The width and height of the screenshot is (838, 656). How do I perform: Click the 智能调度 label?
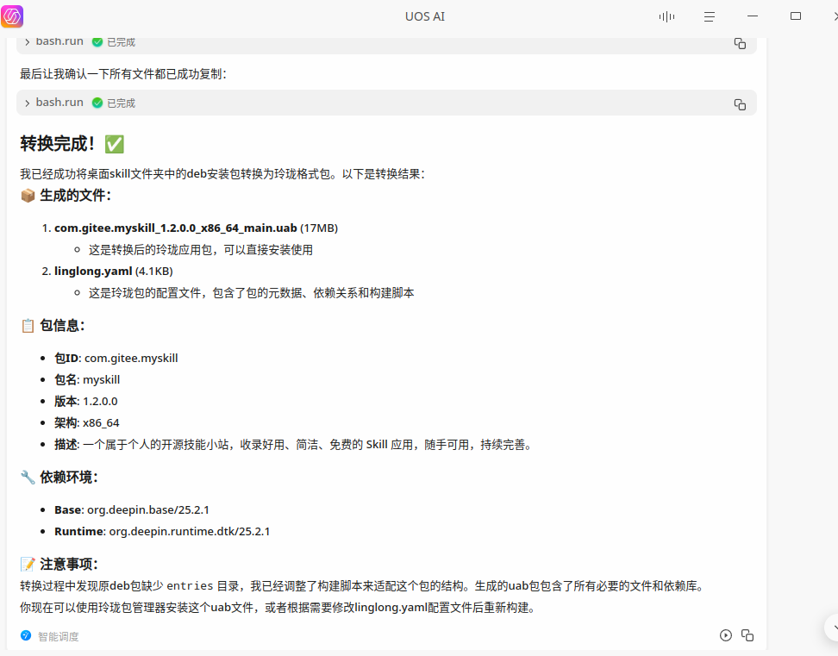pos(59,636)
